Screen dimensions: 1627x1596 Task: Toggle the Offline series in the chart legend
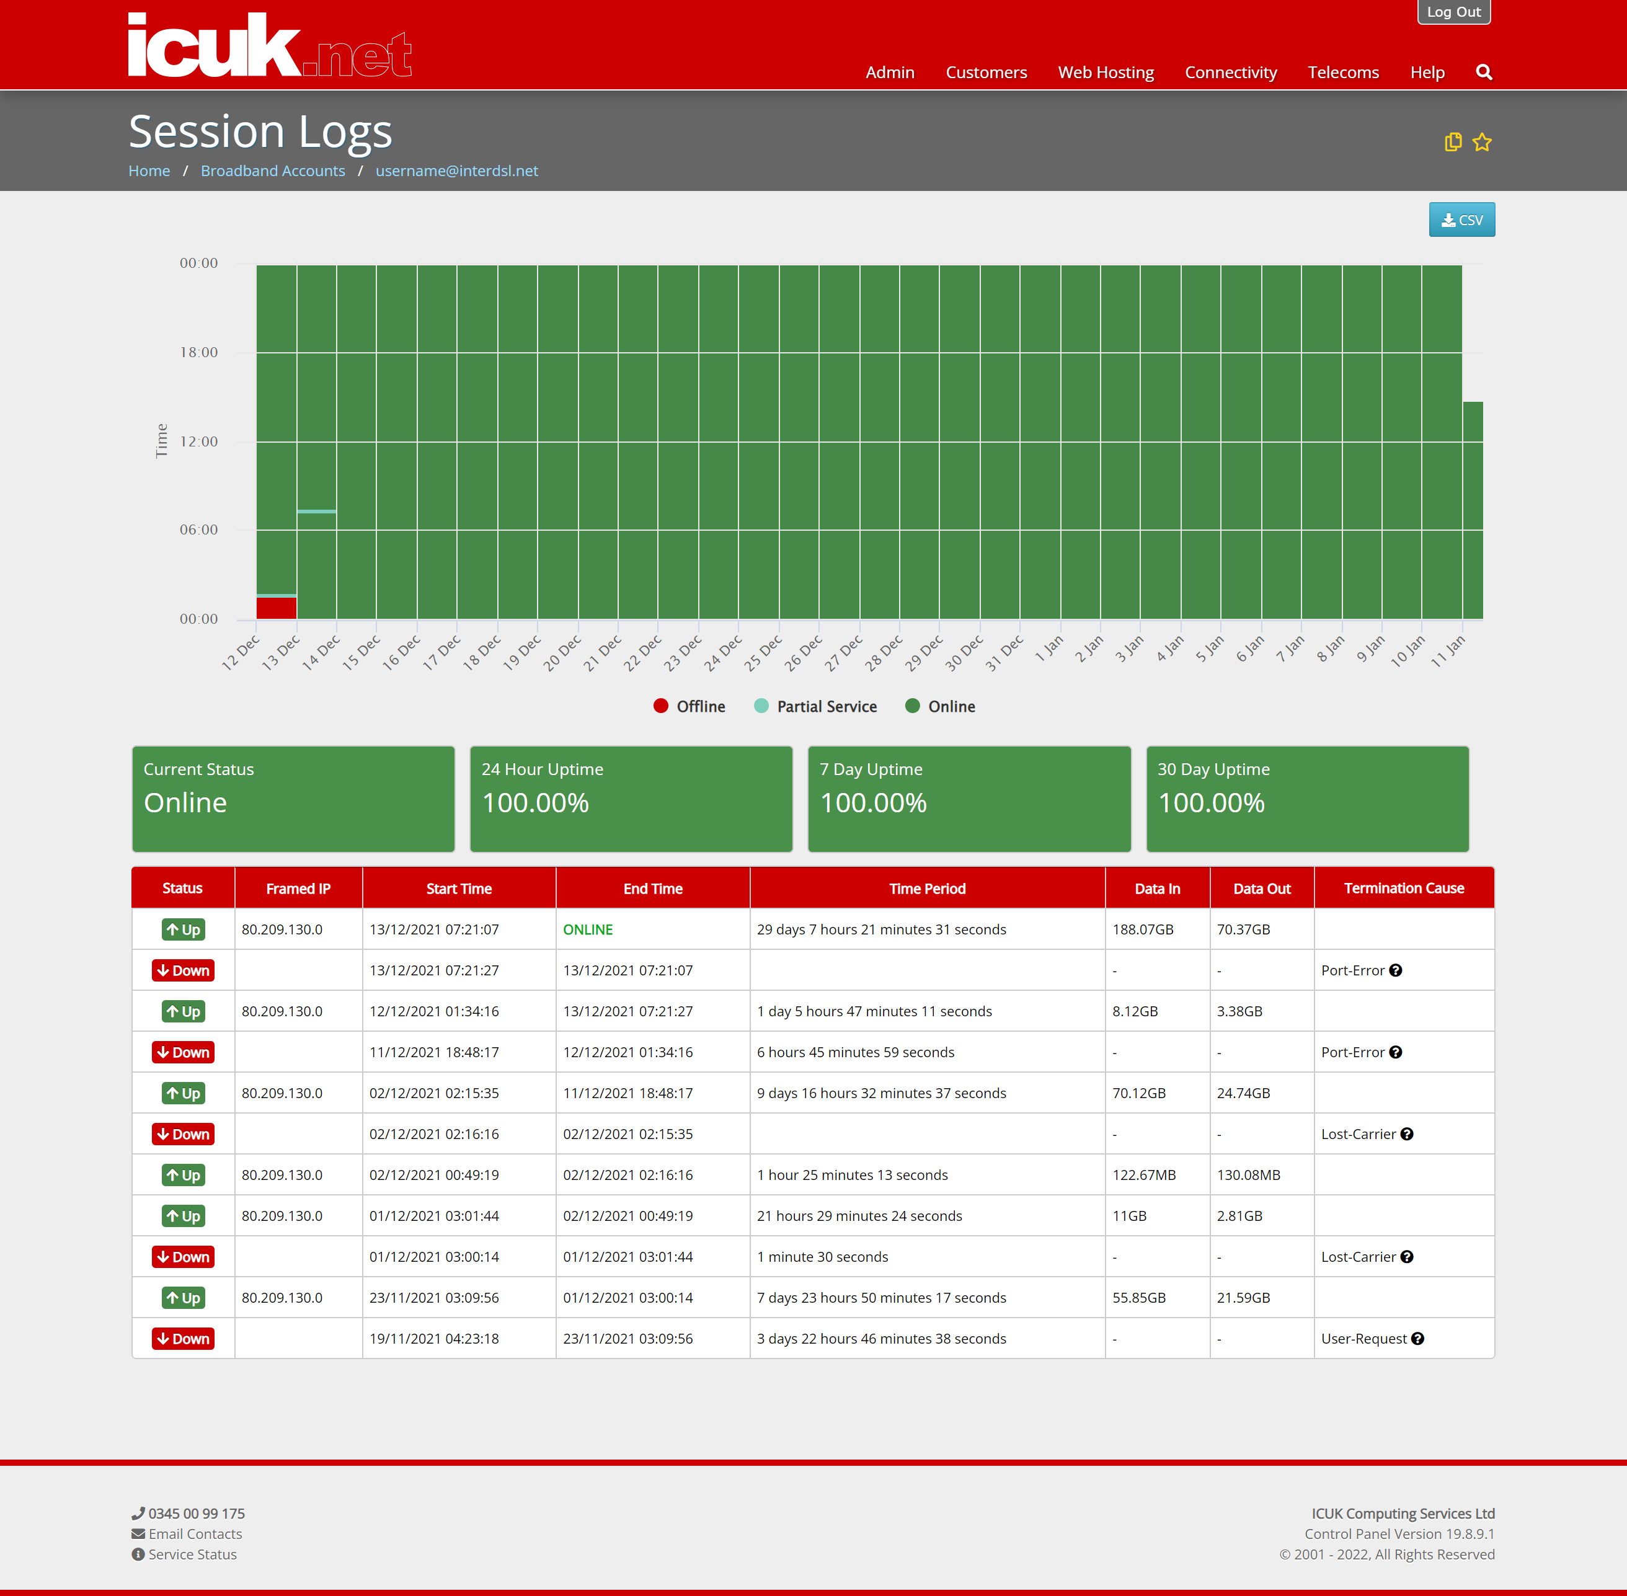689,707
